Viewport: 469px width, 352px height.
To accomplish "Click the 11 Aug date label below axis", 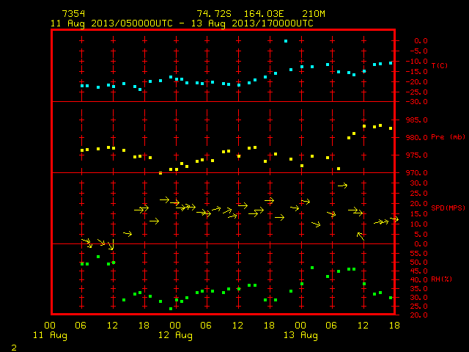I will click(x=50, y=335).
